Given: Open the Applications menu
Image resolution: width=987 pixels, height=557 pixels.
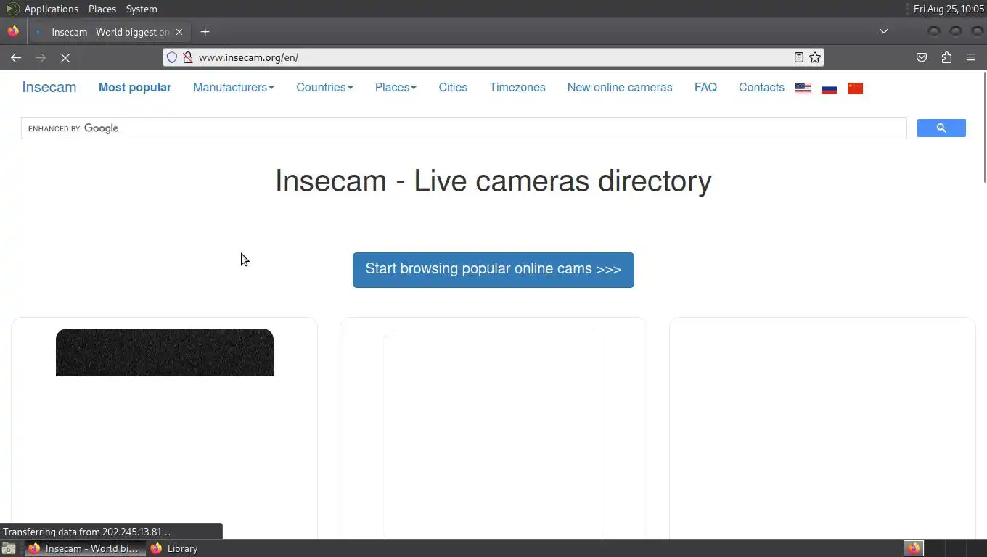Looking at the screenshot, I should point(51,9).
